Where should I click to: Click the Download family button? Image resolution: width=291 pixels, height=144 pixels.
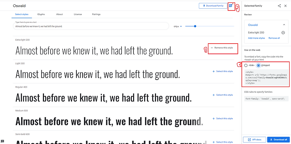pos(213,6)
